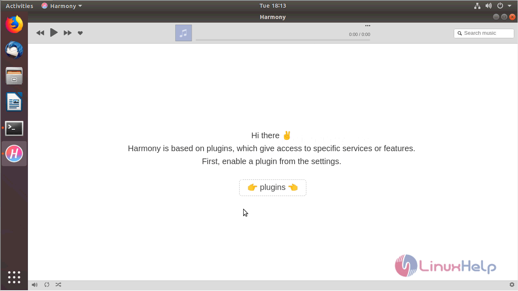518x291 pixels.
Task: Switch to the Terminal in the dock
Action: click(14, 128)
